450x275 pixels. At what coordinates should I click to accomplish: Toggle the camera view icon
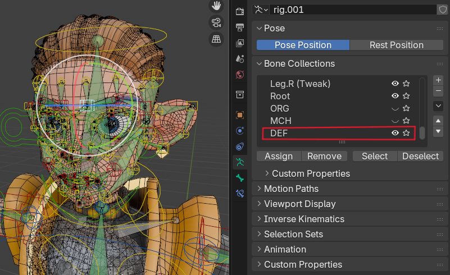(216, 22)
